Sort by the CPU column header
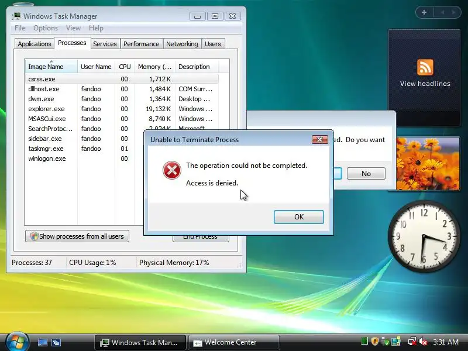Viewport: 468px width, 351px height. (125, 67)
